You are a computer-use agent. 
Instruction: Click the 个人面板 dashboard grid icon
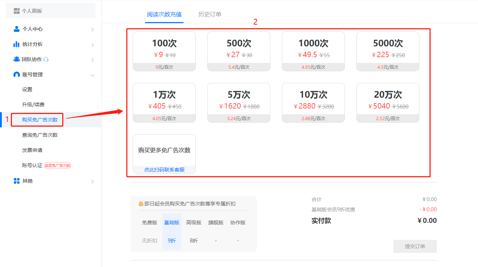(x=17, y=11)
